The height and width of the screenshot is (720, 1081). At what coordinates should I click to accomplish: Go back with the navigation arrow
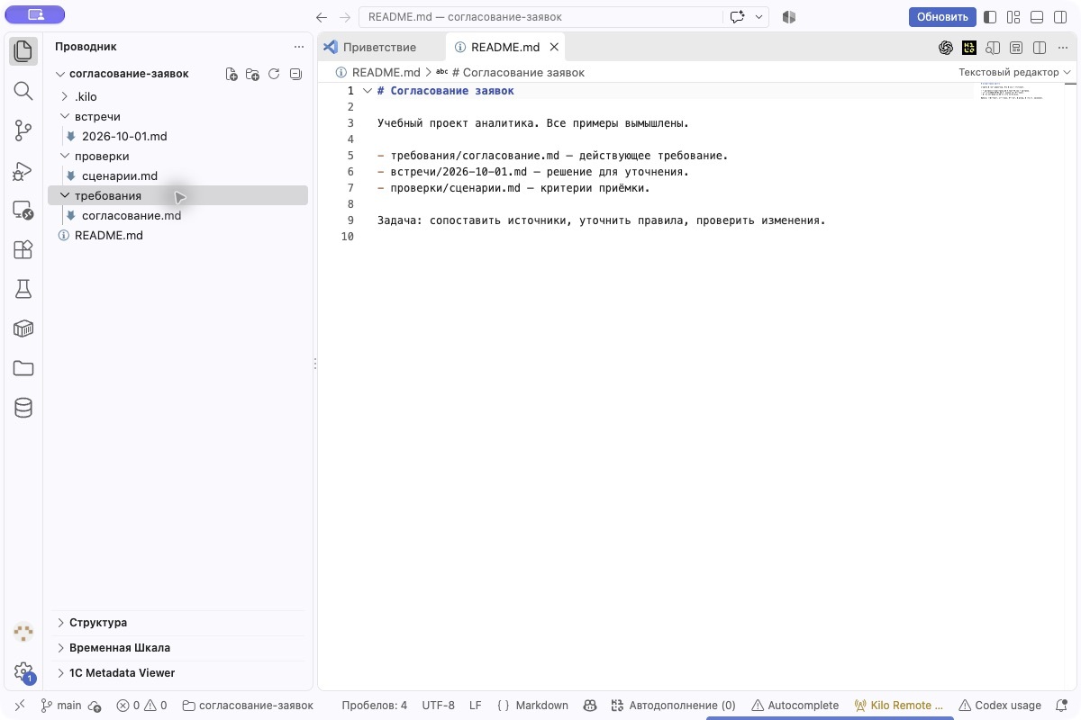(322, 17)
